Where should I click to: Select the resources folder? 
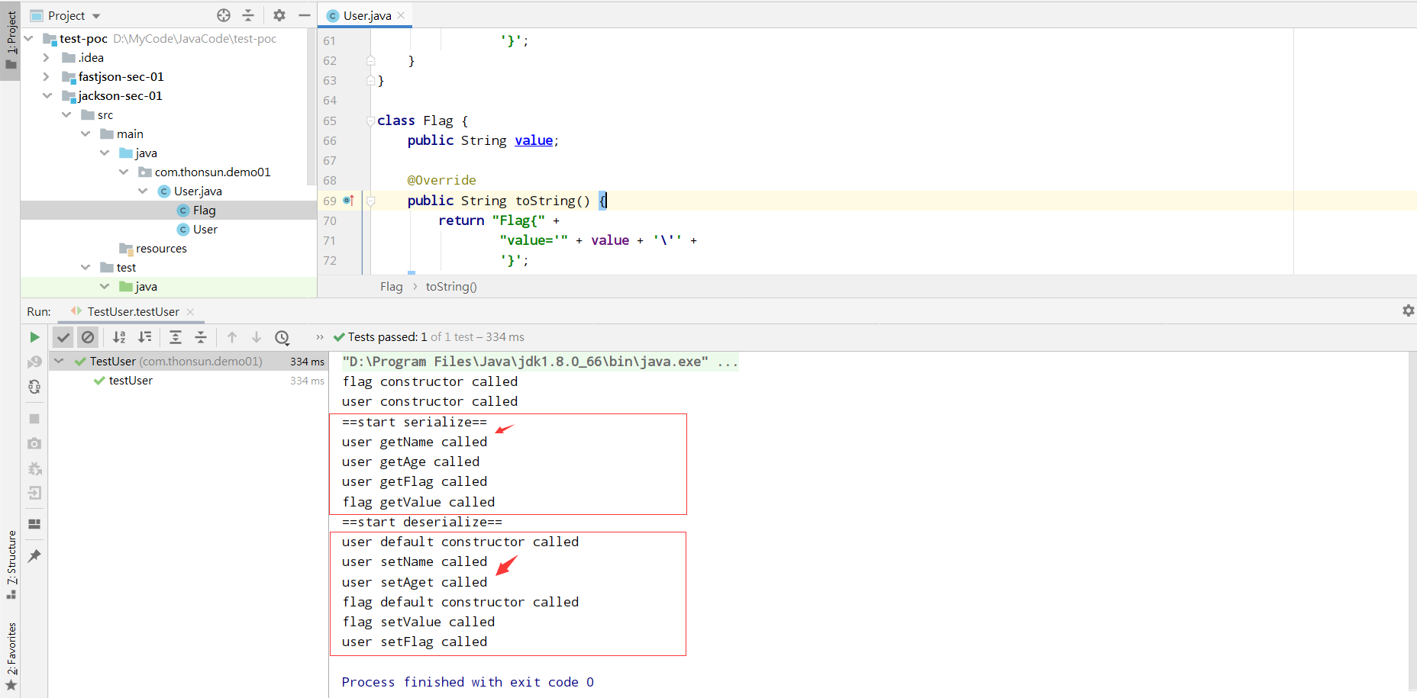[x=161, y=249]
